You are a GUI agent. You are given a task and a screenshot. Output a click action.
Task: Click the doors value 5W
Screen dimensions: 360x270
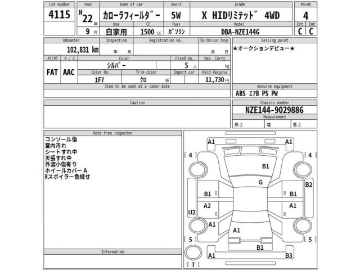point(176,15)
